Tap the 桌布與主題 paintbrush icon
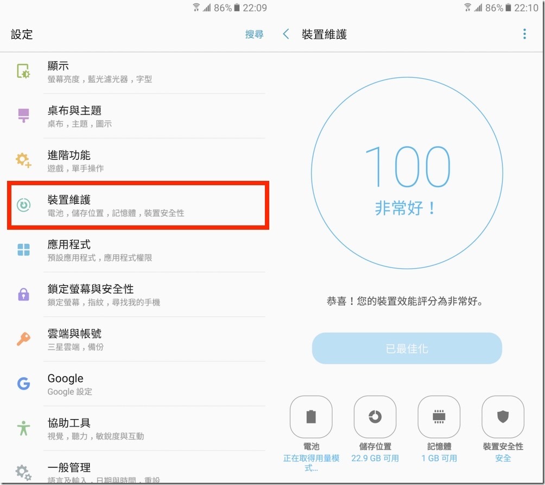Image resolution: width=545 pixels, height=485 pixels. (x=24, y=116)
